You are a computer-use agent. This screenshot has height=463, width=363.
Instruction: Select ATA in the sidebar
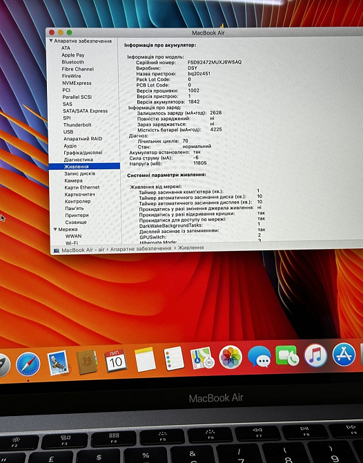point(66,48)
